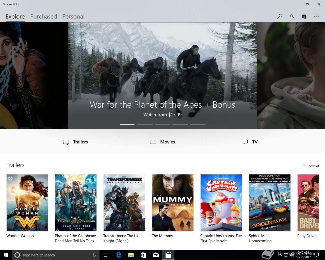Switch to the Purchased tab
The image size is (325, 260).
[43, 17]
